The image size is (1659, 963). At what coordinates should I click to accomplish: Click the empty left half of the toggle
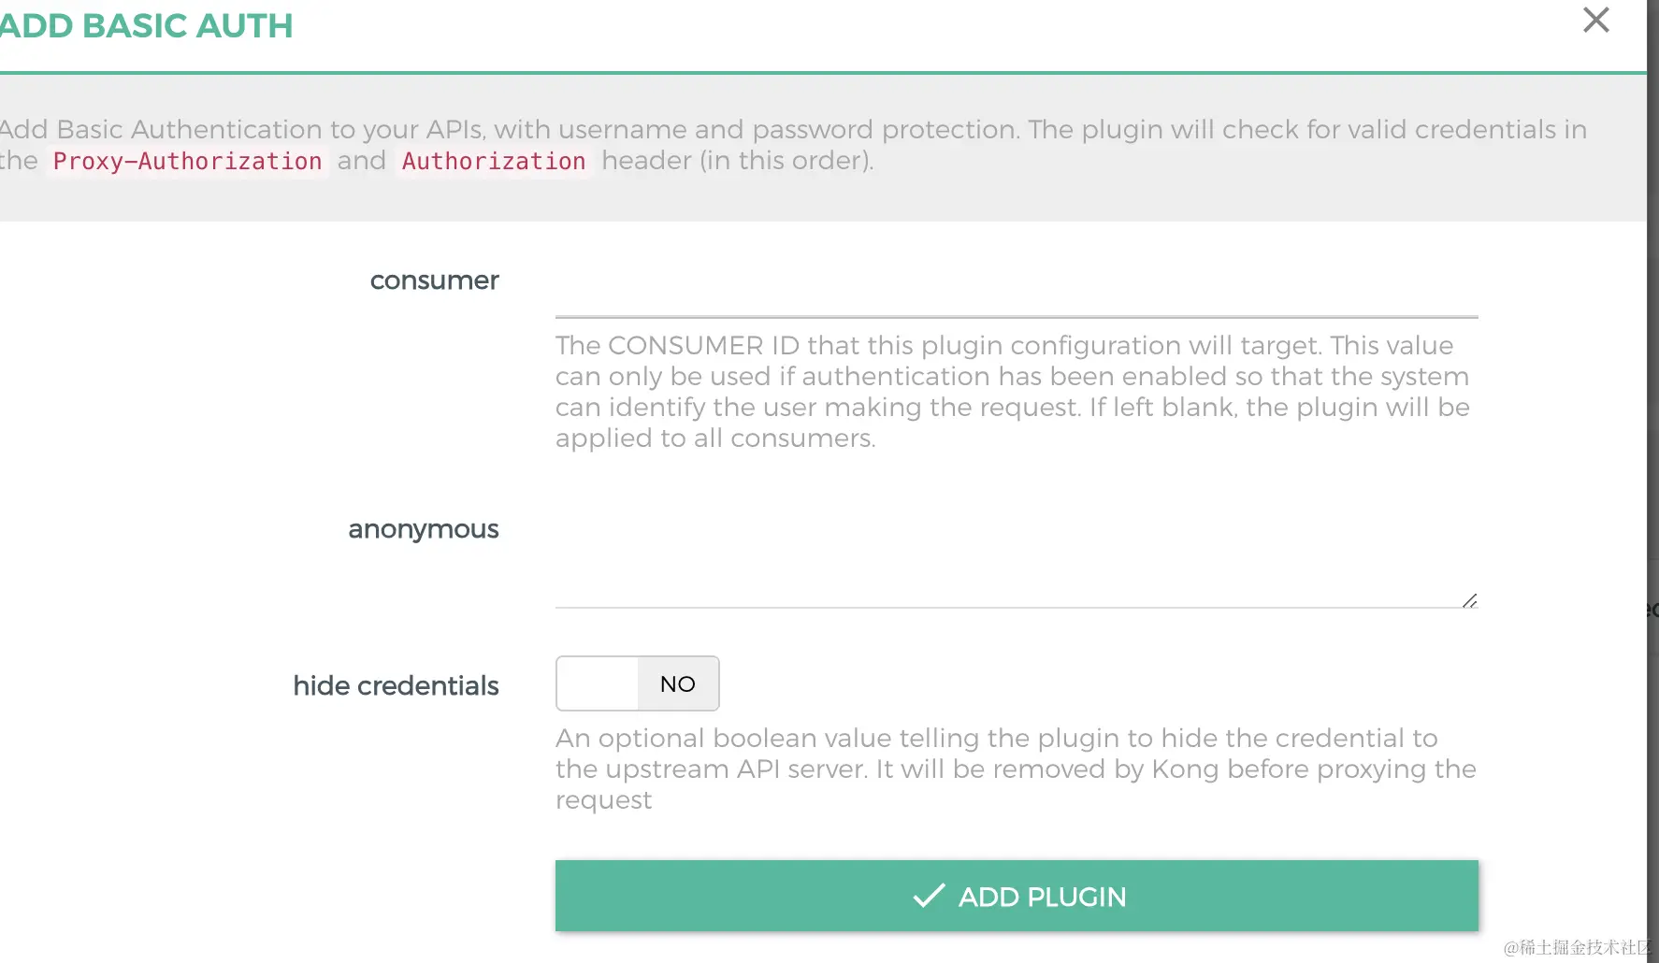click(598, 683)
